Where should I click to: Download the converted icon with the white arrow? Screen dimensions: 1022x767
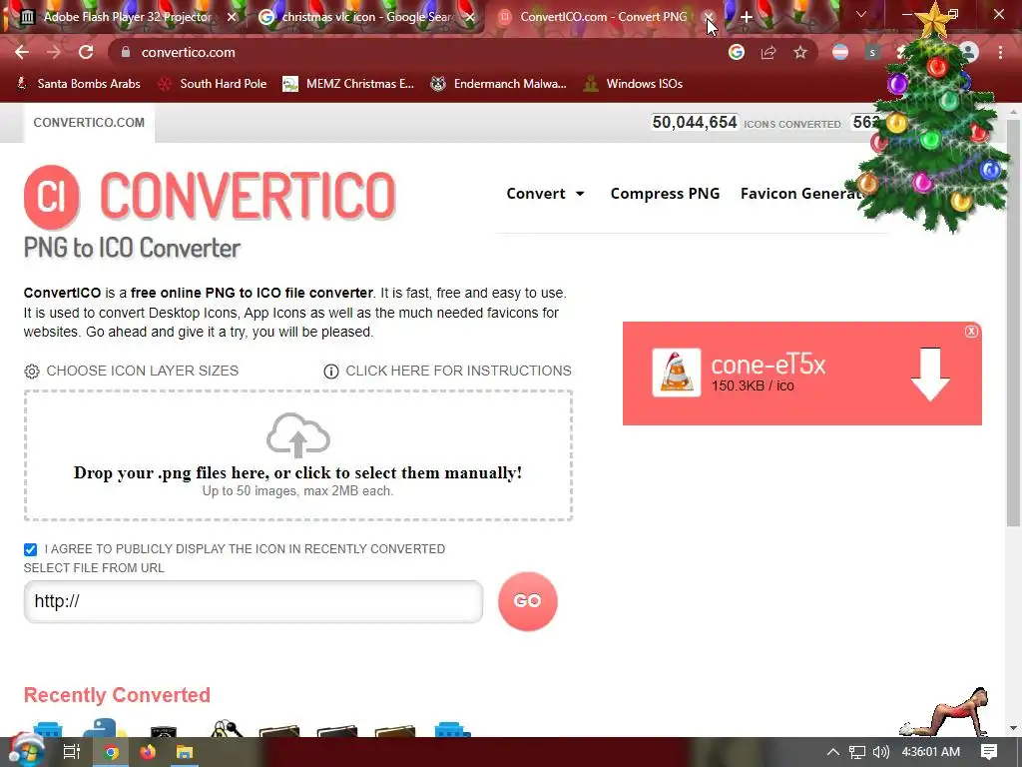(930, 374)
